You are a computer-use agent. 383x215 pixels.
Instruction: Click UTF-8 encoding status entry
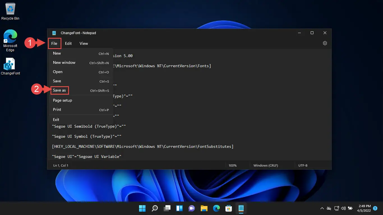coord(303,165)
